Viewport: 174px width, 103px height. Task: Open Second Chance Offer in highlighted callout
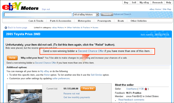point(91,51)
